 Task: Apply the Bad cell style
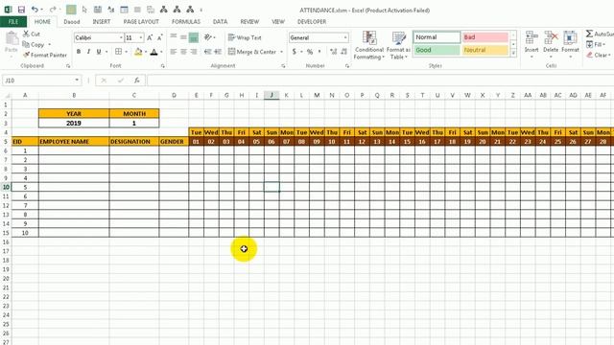pos(485,37)
